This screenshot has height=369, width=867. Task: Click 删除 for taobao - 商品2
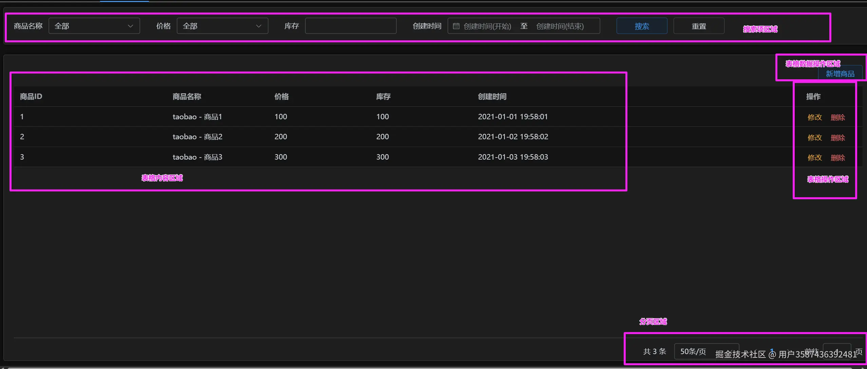click(x=837, y=138)
